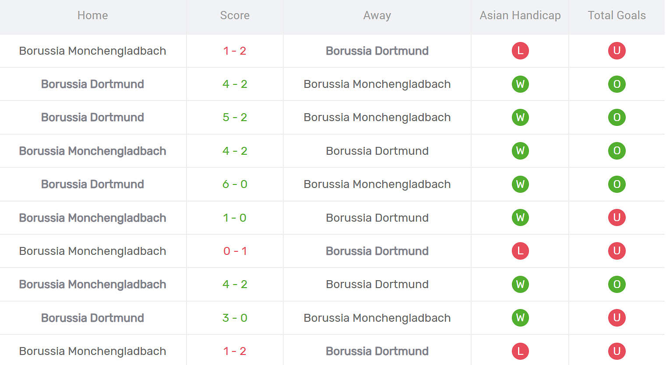The width and height of the screenshot is (666, 365).
Task: Click green W badge beside 6 - 0 score
Action: coord(520,184)
